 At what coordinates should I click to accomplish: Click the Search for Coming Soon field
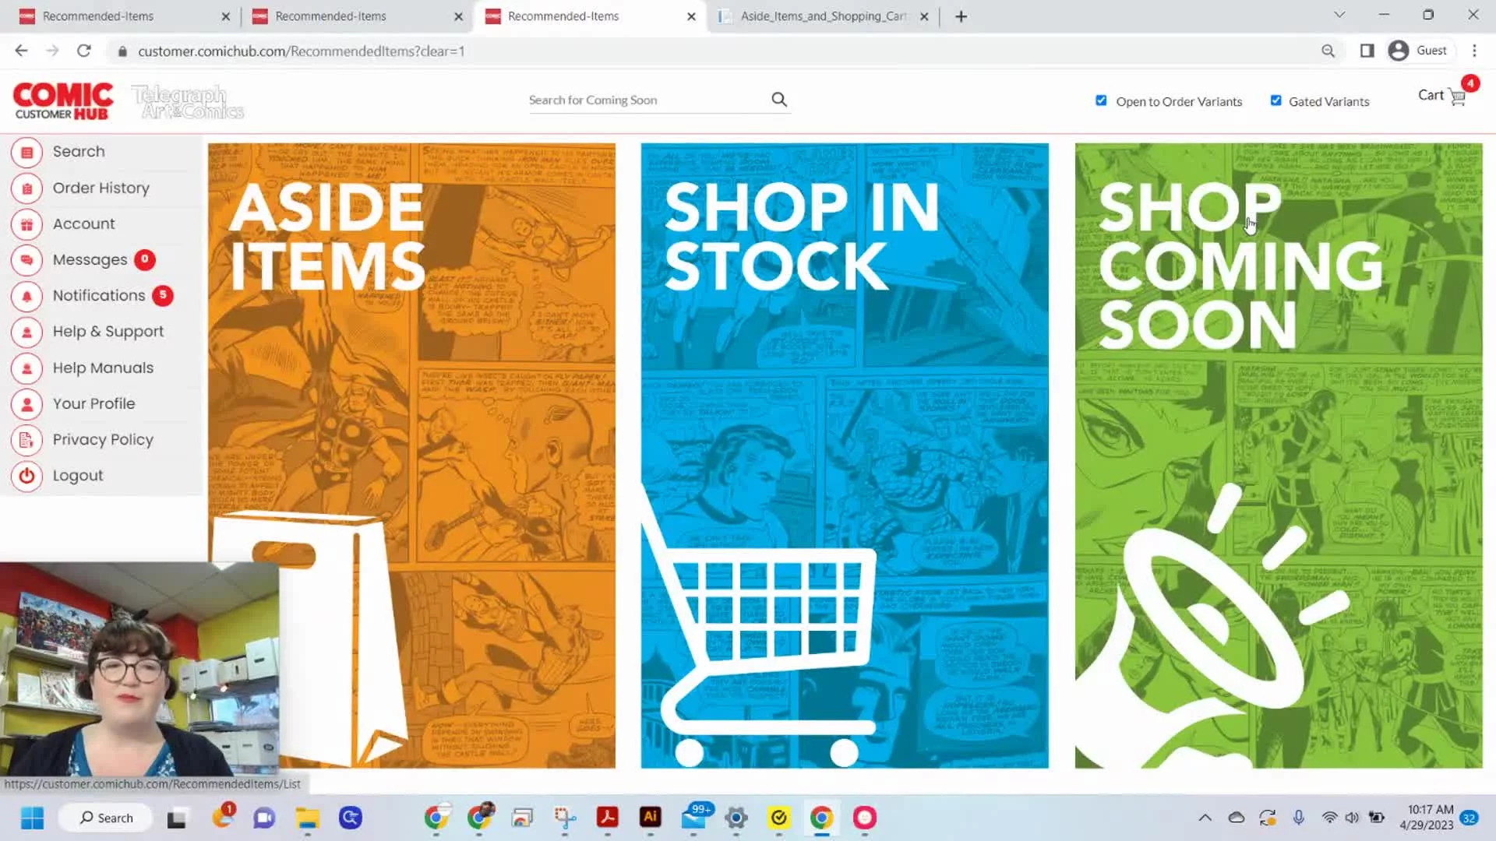(x=647, y=100)
